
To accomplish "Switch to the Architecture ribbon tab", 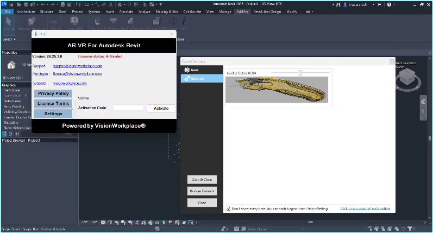I will (26, 11).
